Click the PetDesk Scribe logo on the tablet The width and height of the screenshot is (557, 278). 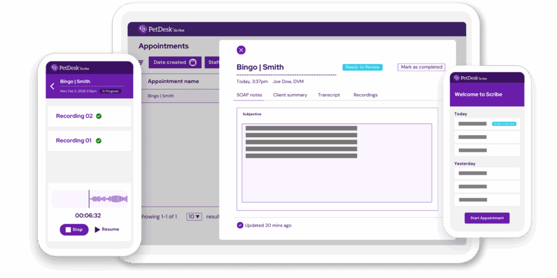[x=162, y=29]
